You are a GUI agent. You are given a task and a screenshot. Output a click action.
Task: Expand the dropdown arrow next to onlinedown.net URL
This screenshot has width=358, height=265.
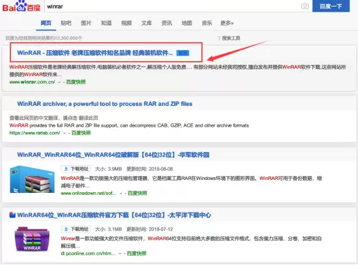pyautogui.click(x=121, y=194)
